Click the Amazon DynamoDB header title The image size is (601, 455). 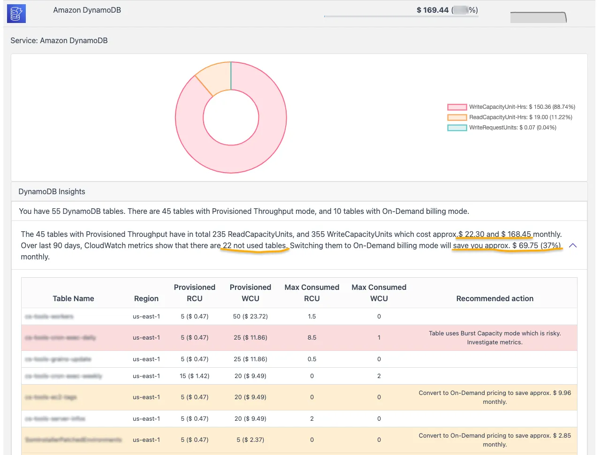(x=87, y=10)
